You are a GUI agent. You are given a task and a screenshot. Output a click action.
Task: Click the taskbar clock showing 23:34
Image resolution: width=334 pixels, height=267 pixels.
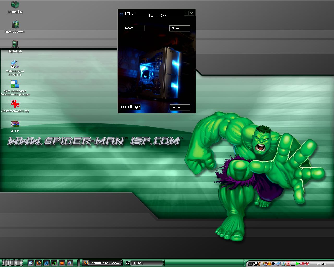coord(321,264)
